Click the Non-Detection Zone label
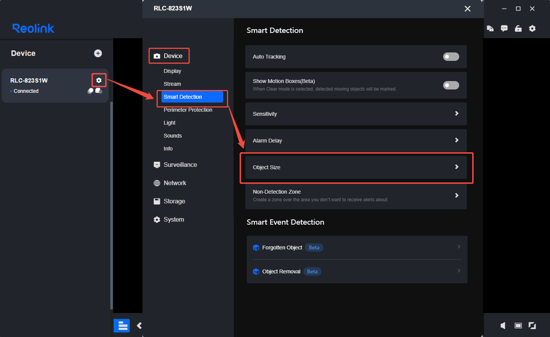 277,192
